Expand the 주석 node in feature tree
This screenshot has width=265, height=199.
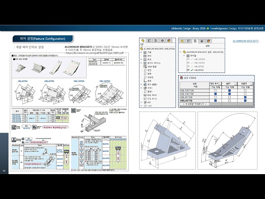click(142, 60)
